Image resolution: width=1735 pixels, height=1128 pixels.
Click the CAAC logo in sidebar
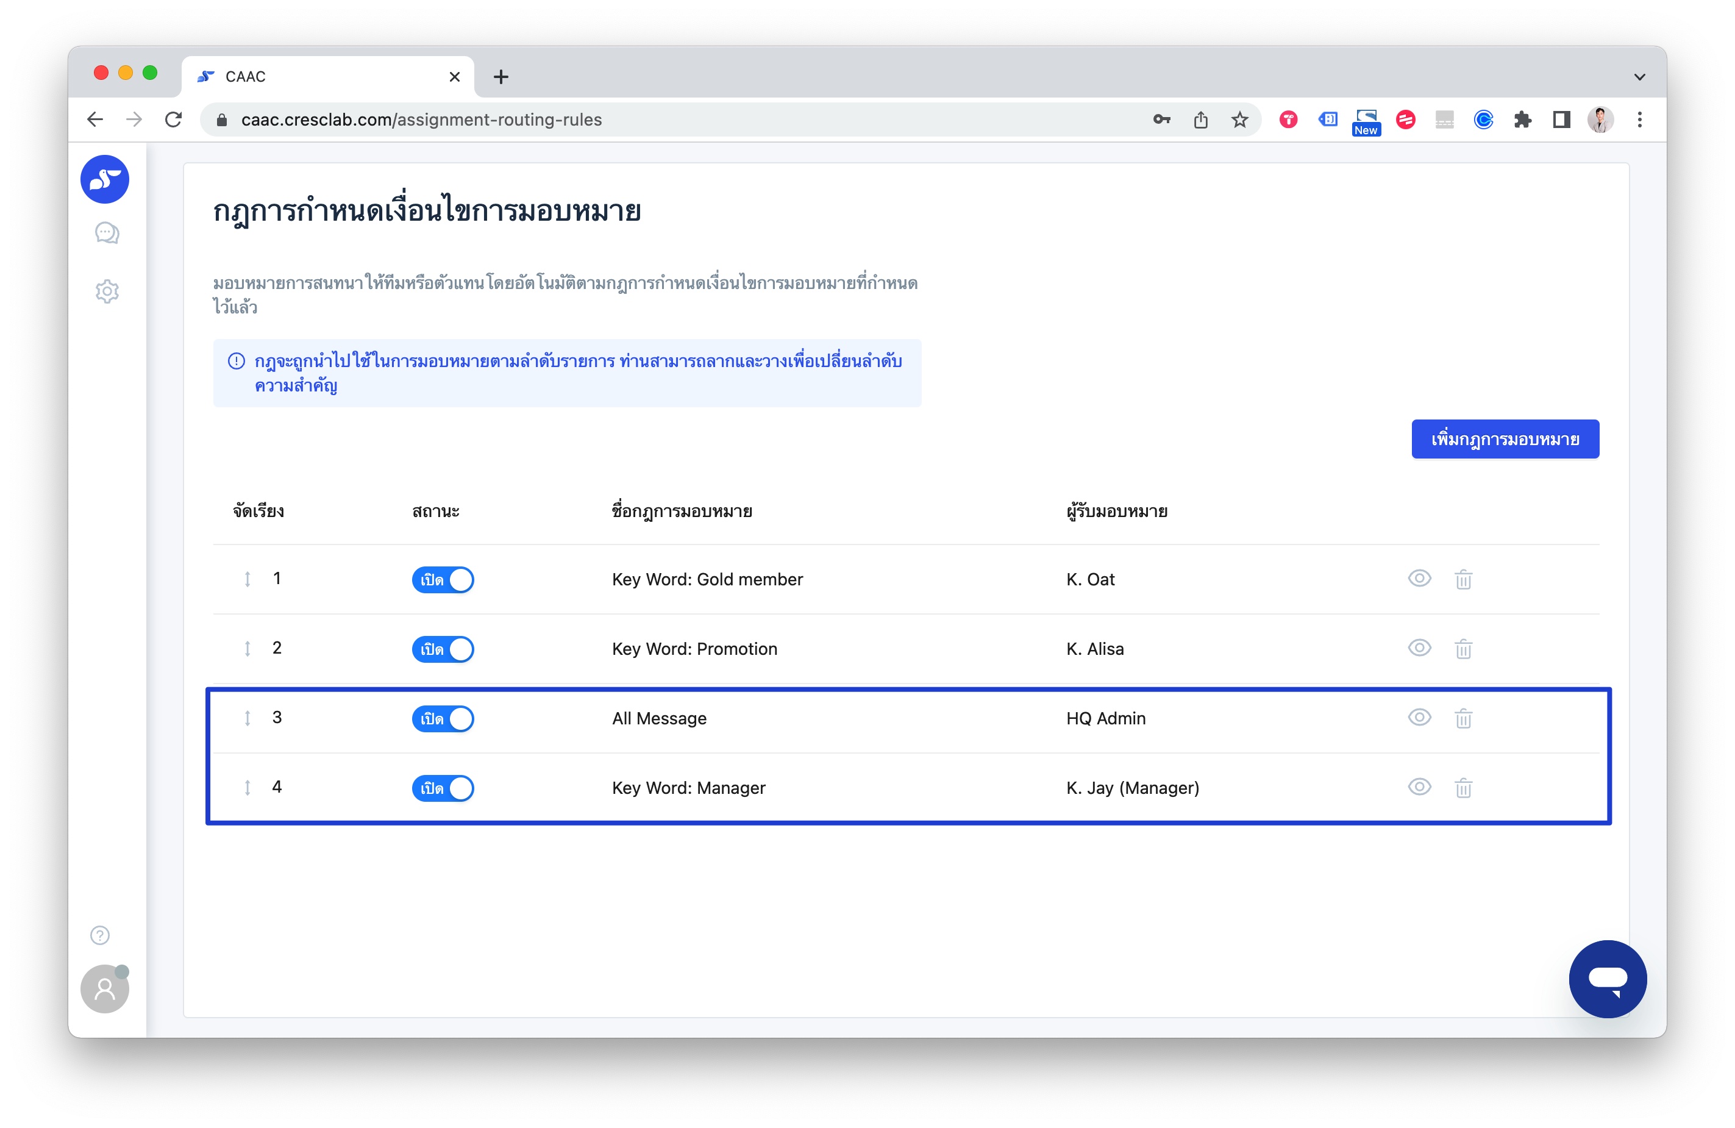click(x=105, y=179)
